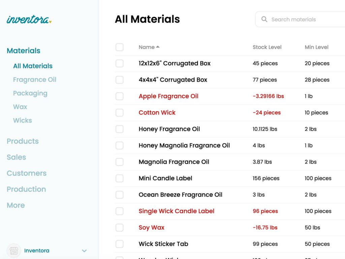Expand the More menu in sidebar
The height and width of the screenshot is (259, 345).
[16, 205]
